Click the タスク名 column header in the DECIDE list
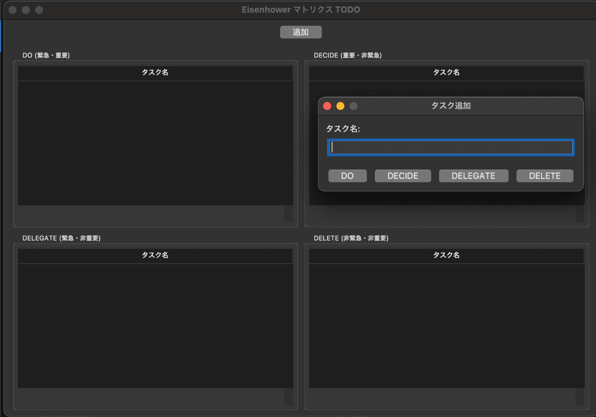The height and width of the screenshot is (417, 596). click(x=446, y=72)
